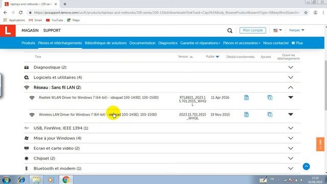Expand Wireless LAN Driver download row

pyautogui.click(x=291, y=114)
